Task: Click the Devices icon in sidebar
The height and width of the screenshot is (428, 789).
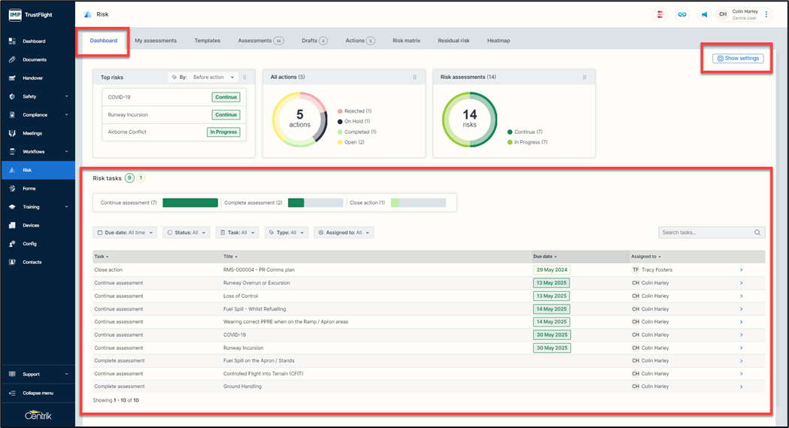Action: pos(12,226)
